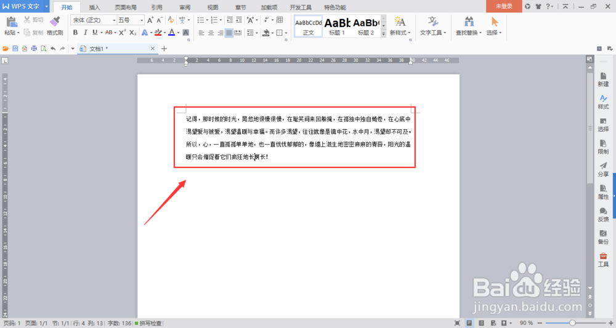Open the Restrict (限制) side panel icon
The width and height of the screenshot is (616, 328).
603,147
